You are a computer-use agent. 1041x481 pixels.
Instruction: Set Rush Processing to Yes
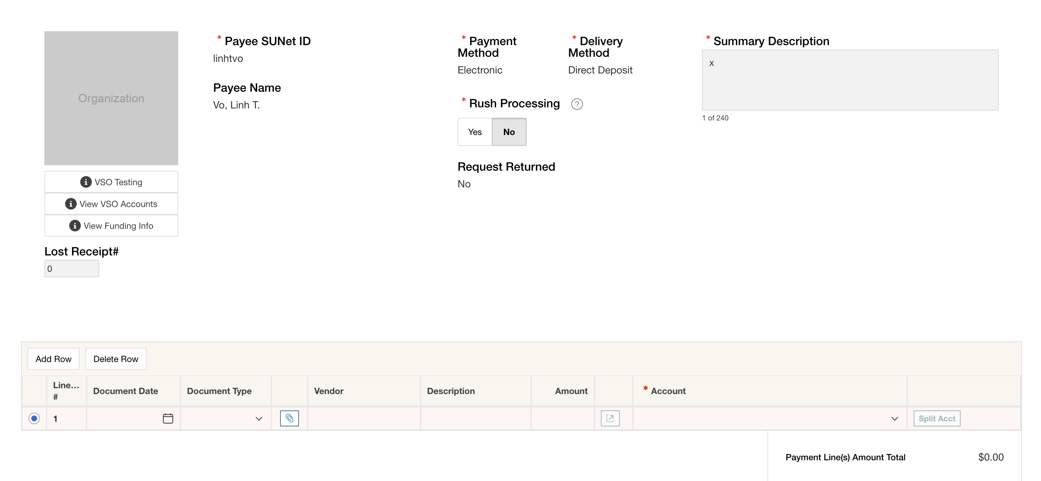[x=474, y=132]
